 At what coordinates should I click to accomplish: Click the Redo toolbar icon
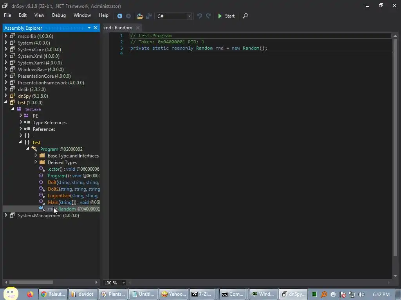click(208, 16)
